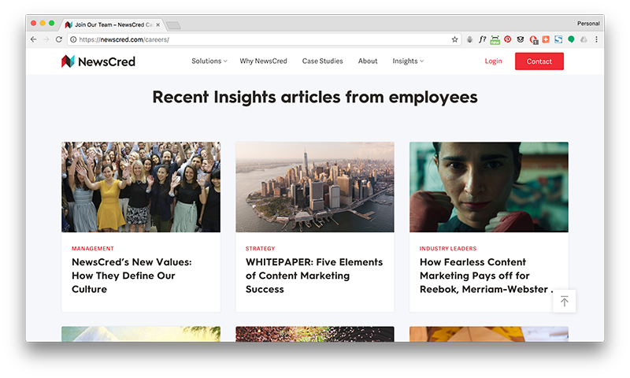Open the gray Google Drive extension icon
Viewport: 630px width, 378px height.
584,39
